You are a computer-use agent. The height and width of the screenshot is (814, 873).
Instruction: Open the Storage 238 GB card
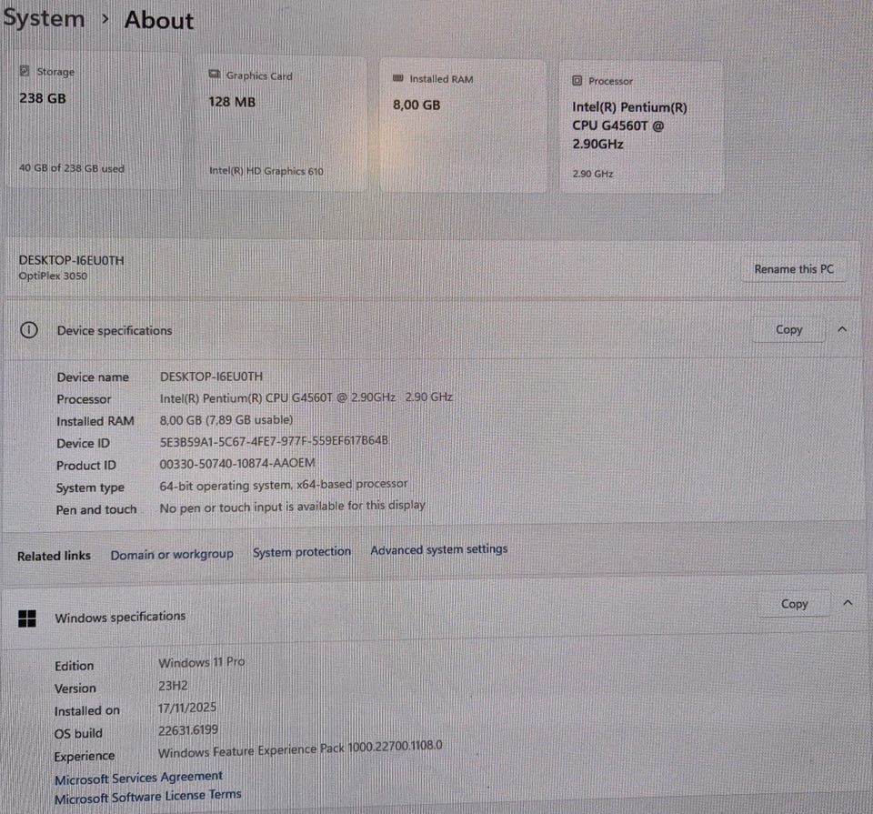[x=93, y=120]
